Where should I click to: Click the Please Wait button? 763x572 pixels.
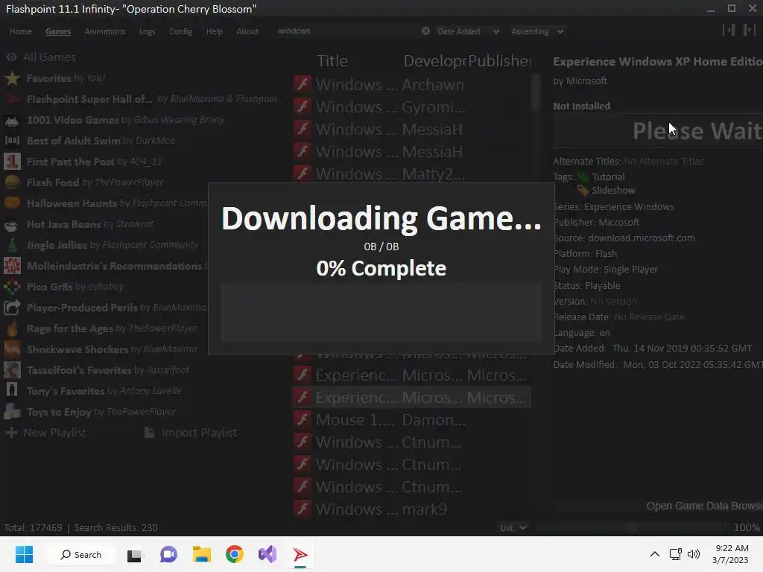(658, 131)
